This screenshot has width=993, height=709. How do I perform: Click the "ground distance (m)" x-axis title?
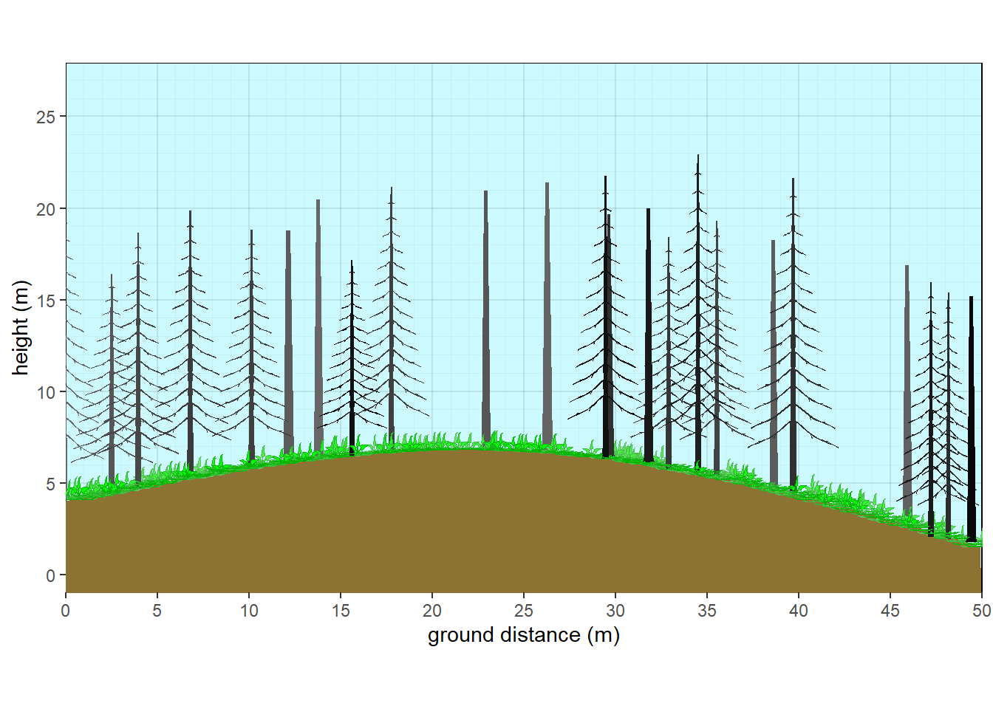523,635
